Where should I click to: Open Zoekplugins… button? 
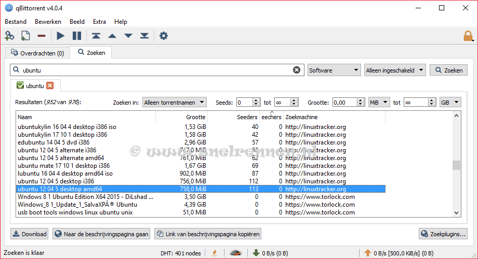443,234
